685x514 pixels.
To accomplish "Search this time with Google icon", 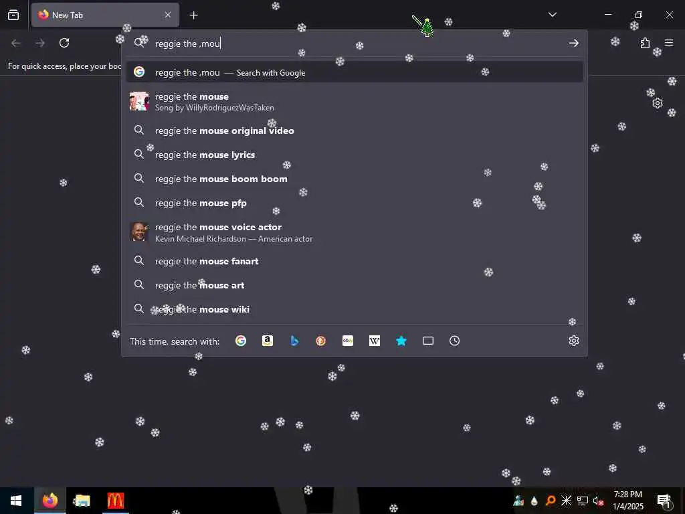I will click(x=241, y=341).
